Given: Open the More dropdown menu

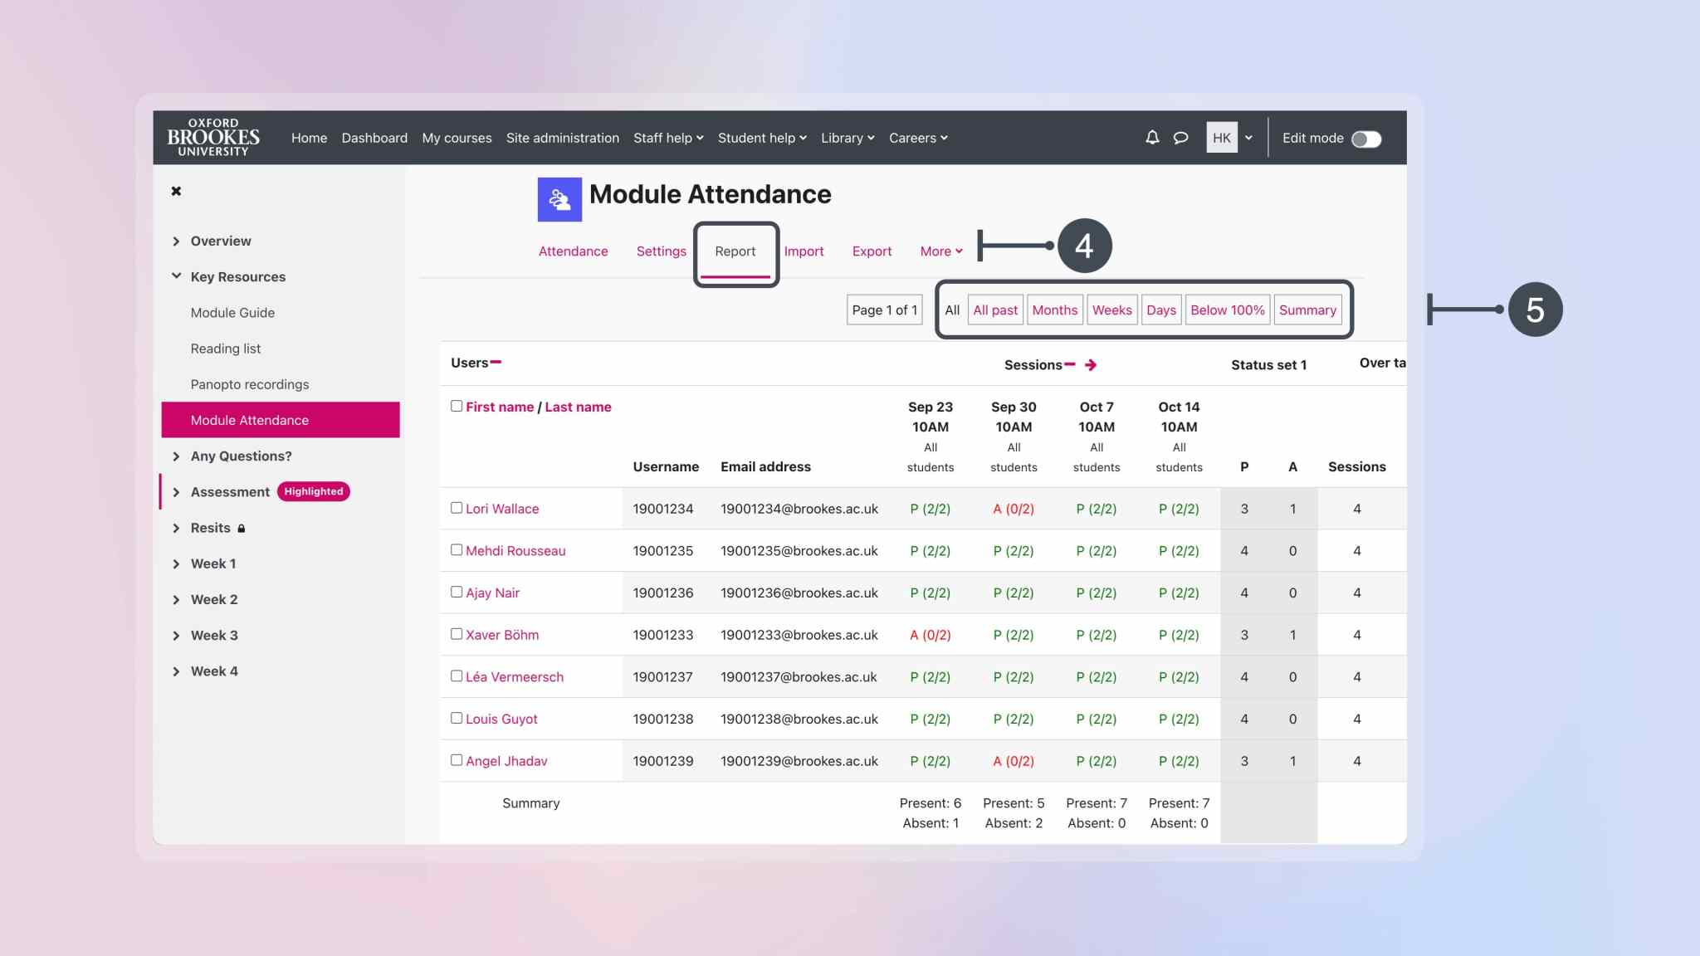Looking at the screenshot, I should 940,251.
